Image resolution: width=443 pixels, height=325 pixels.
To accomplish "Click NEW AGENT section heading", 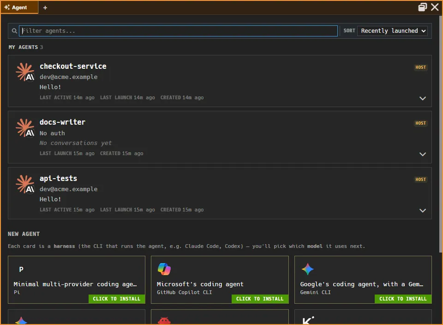I will (24, 234).
